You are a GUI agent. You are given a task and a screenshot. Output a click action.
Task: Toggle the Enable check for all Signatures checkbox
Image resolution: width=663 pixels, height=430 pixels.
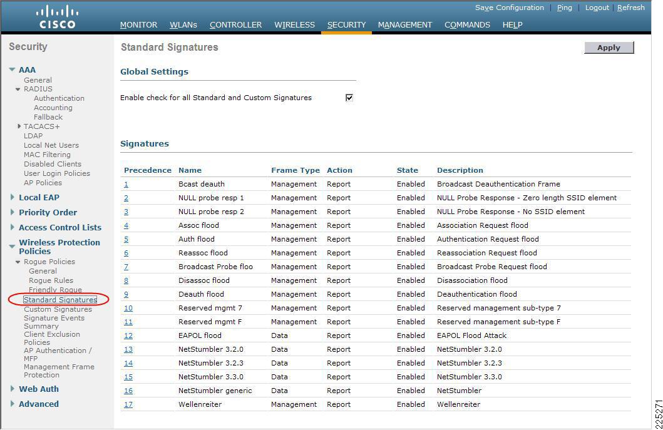[x=349, y=98]
